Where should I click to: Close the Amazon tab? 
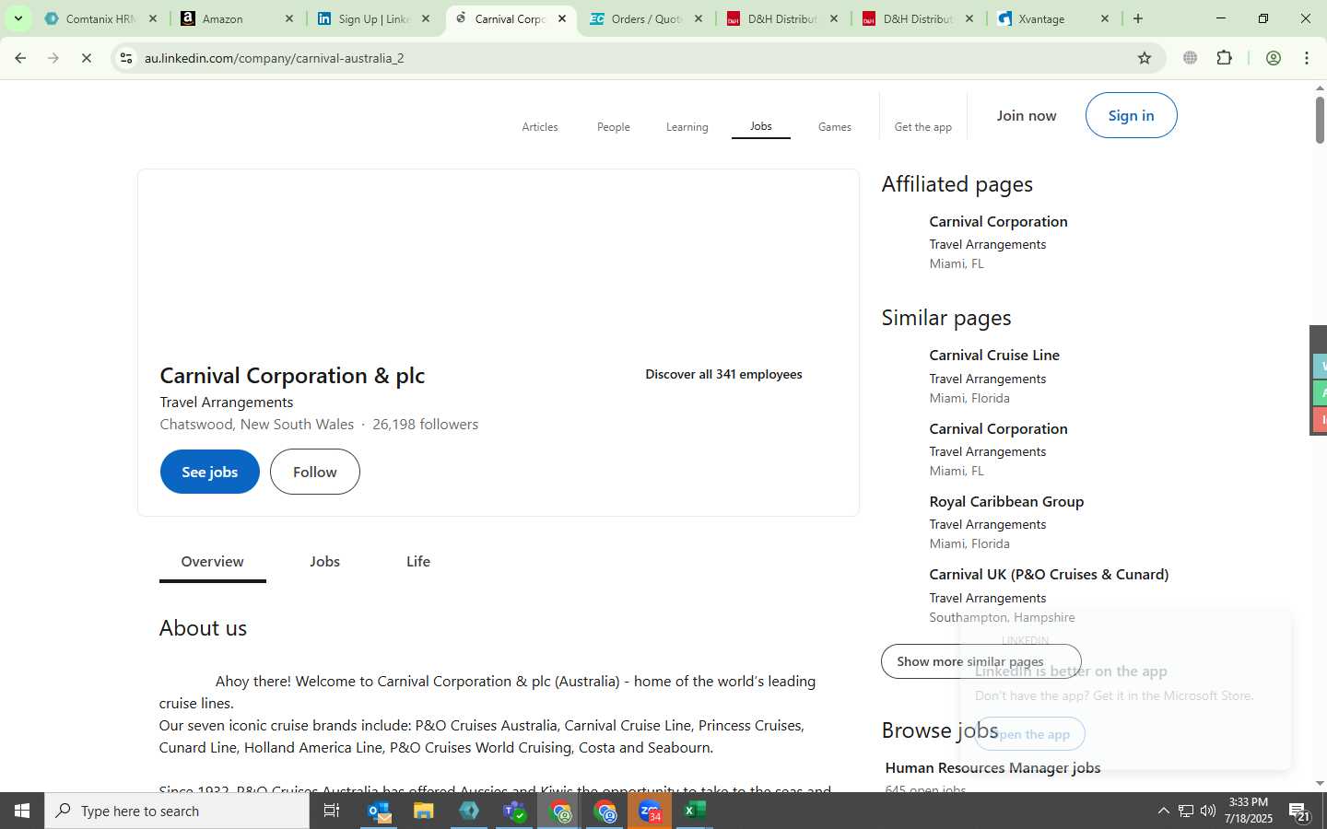tap(289, 18)
